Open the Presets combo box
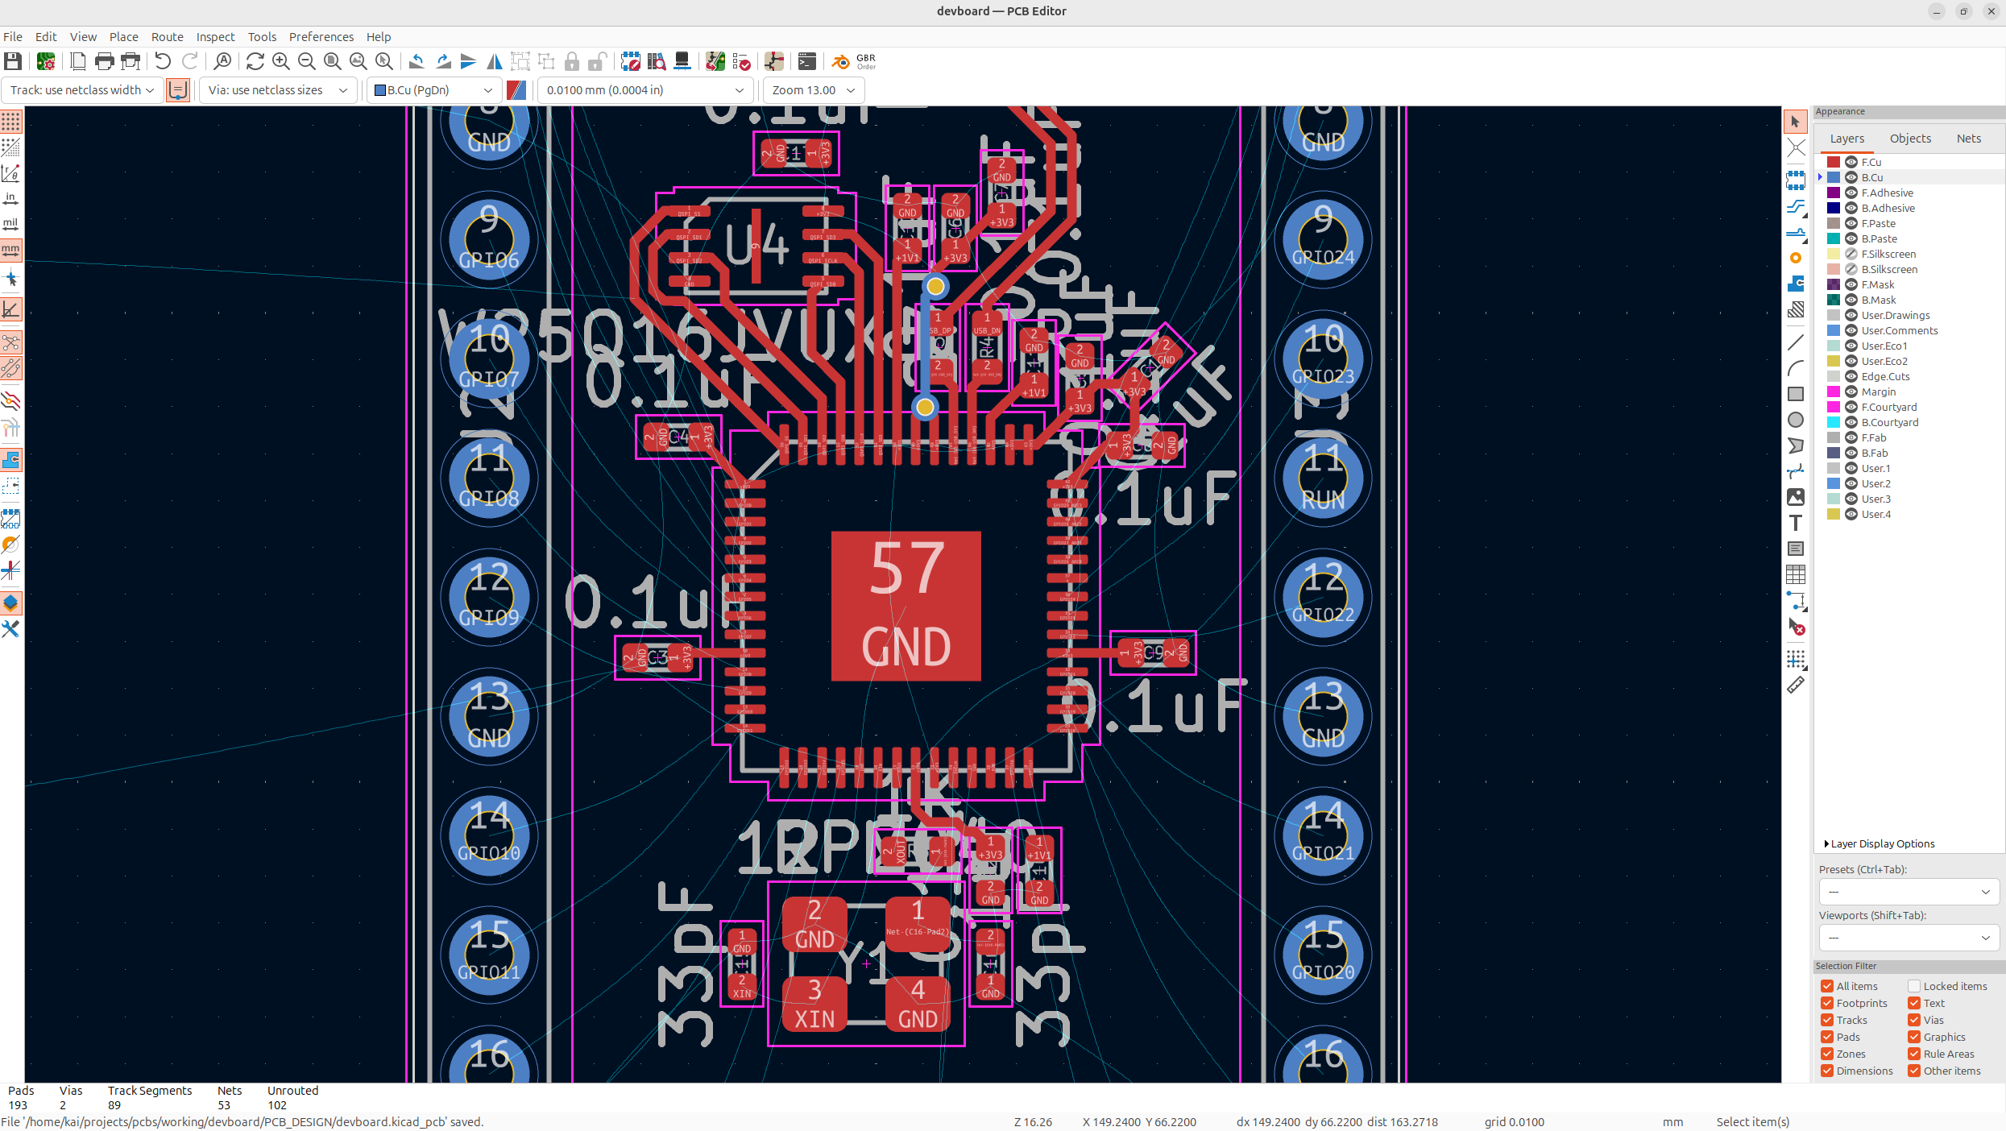2006x1131 pixels. pos(1909,892)
